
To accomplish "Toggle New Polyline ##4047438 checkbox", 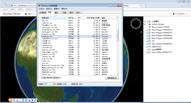I will (147, 44).
